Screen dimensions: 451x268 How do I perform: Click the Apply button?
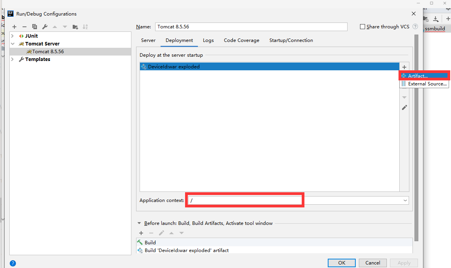(404, 263)
